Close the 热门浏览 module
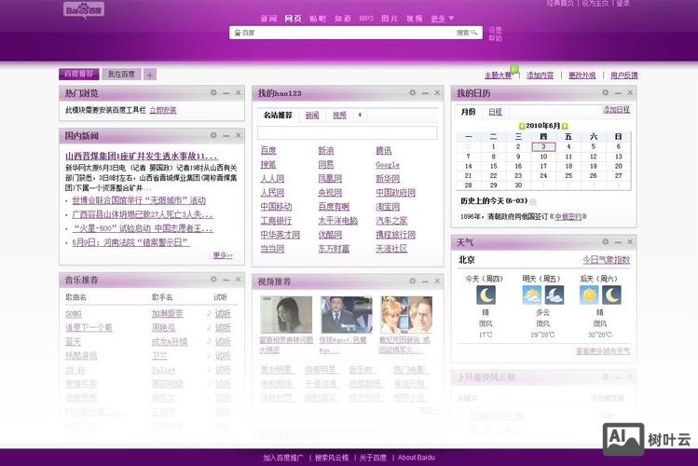 click(239, 92)
